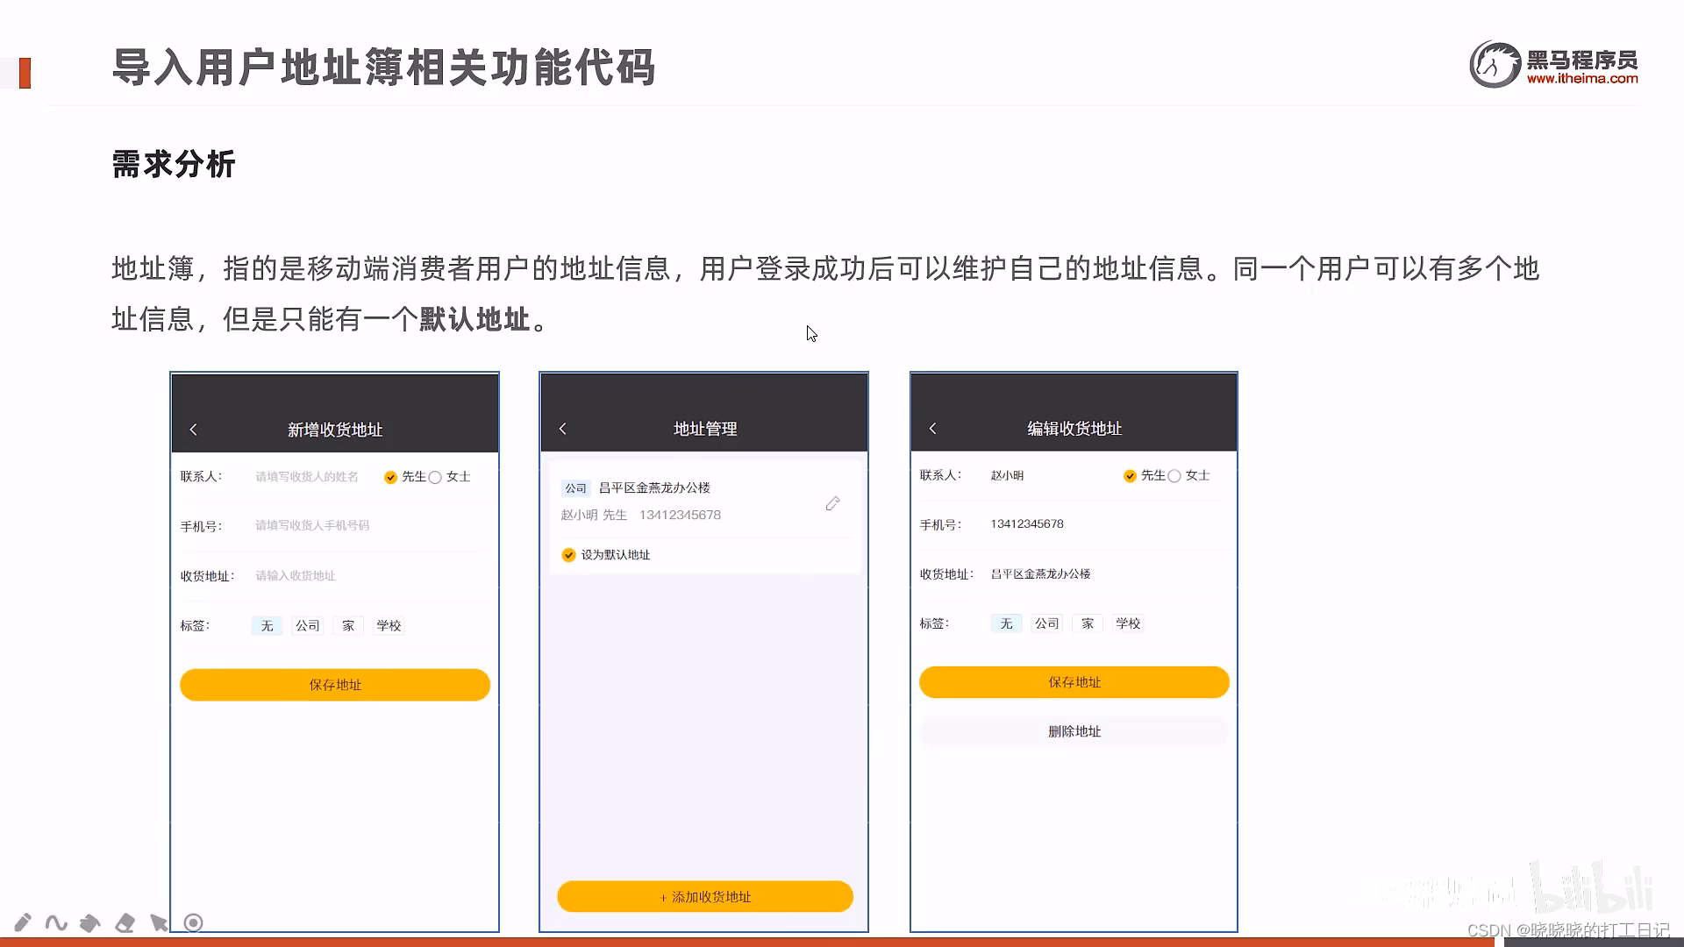Click the 需求分析 heading

coord(174,164)
